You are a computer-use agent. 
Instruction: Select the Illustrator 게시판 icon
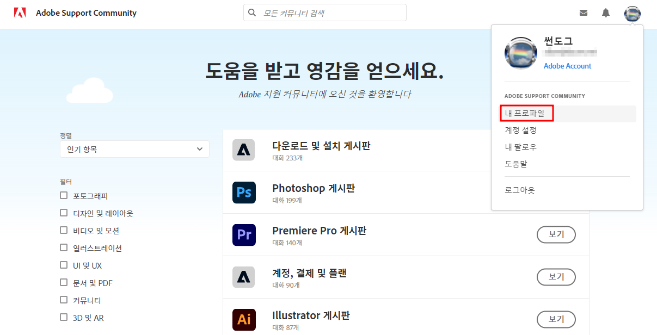pyautogui.click(x=243, y=319)
